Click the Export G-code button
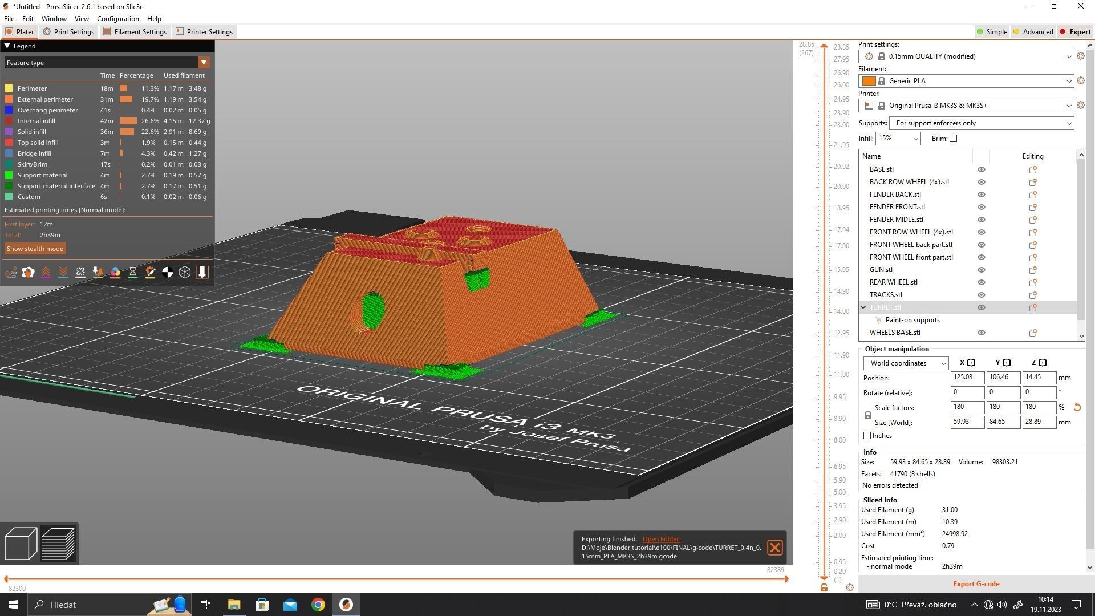 [x=976, y=583]
